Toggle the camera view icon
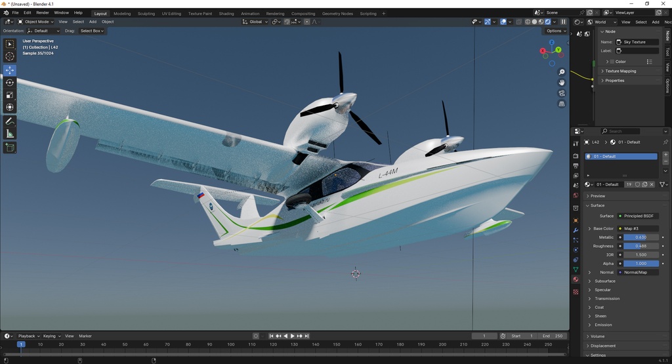Viewport: 672px width, 364px height. point(562,93)
